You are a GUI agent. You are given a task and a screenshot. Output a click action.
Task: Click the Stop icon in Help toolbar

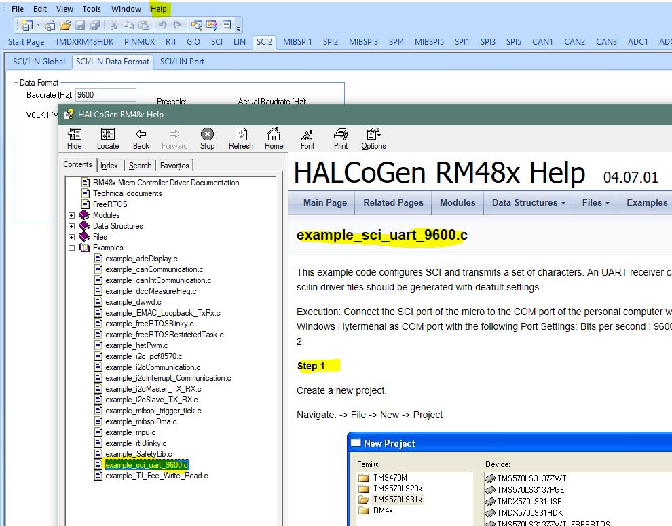[208, 138]
